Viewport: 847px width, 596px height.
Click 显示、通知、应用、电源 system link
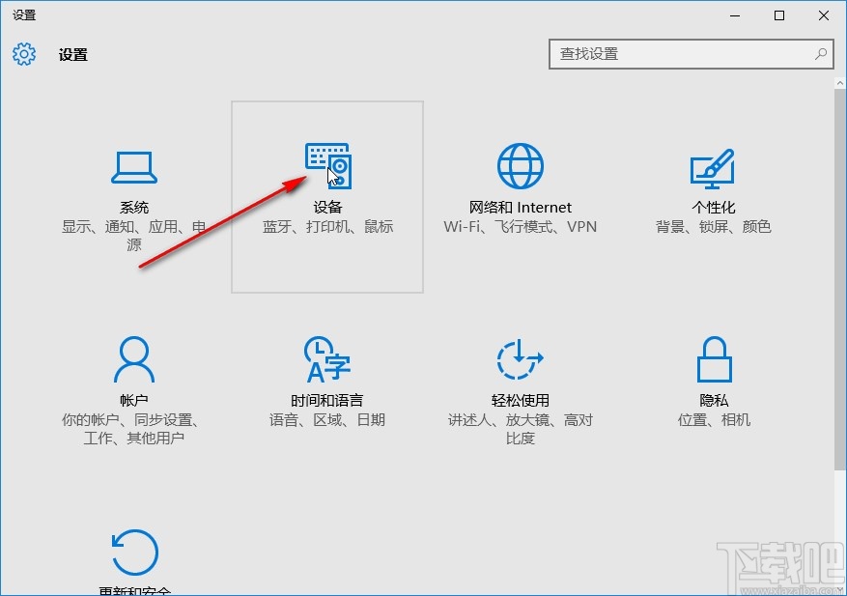135,235
